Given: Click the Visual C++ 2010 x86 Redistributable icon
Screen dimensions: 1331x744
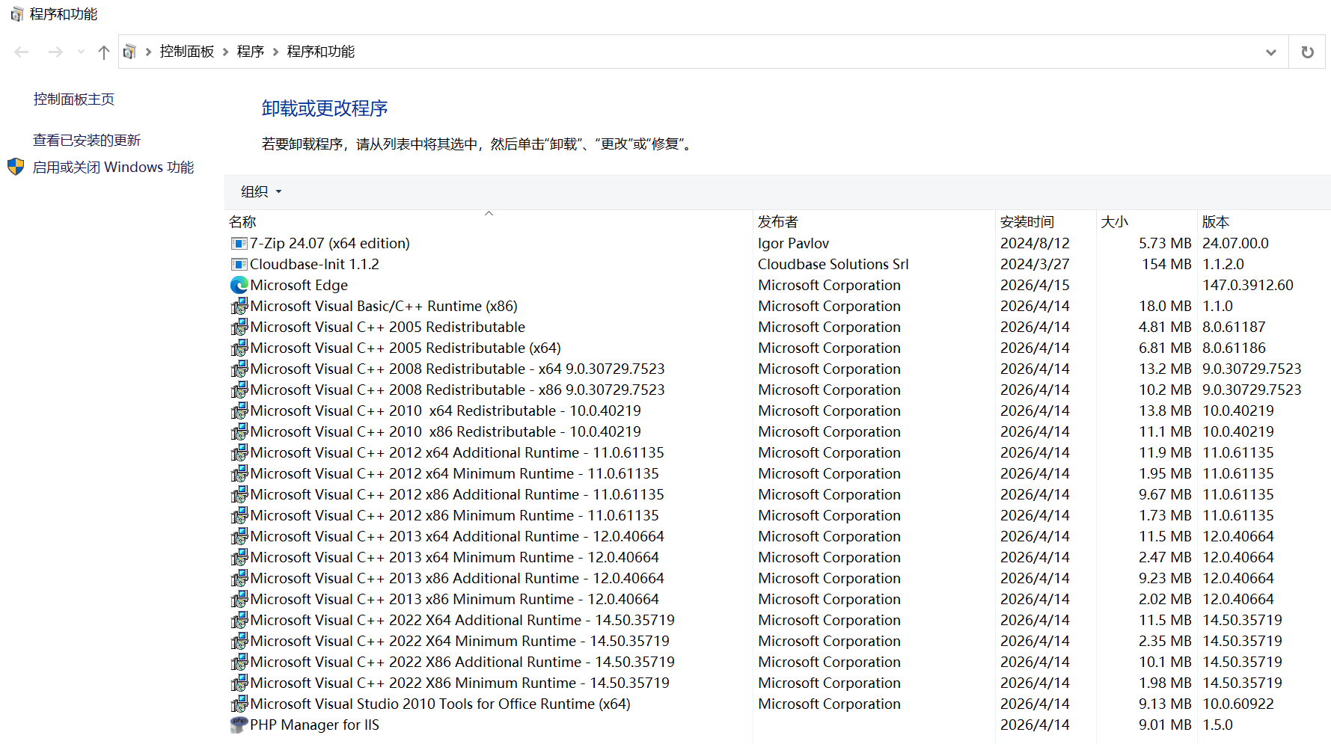Looking at the screenshot, I should 239,432.
